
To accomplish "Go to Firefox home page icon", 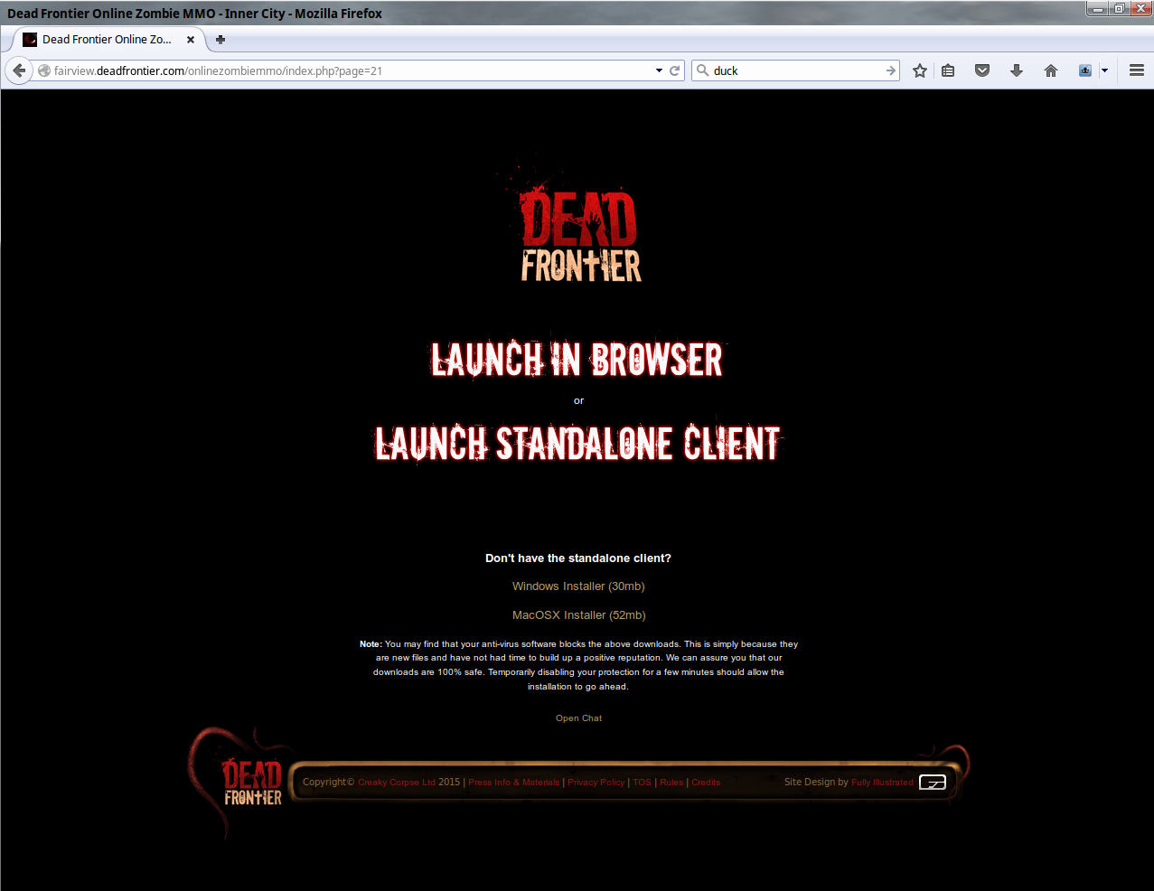I will point(1051,70).
